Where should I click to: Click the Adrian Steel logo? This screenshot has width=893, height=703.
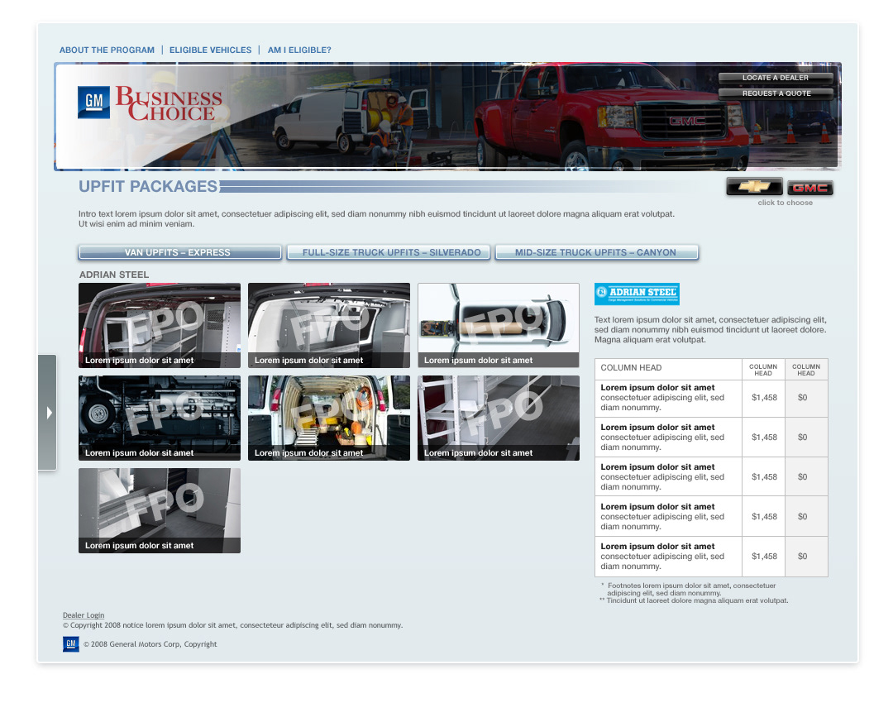[x=637, y=293]
